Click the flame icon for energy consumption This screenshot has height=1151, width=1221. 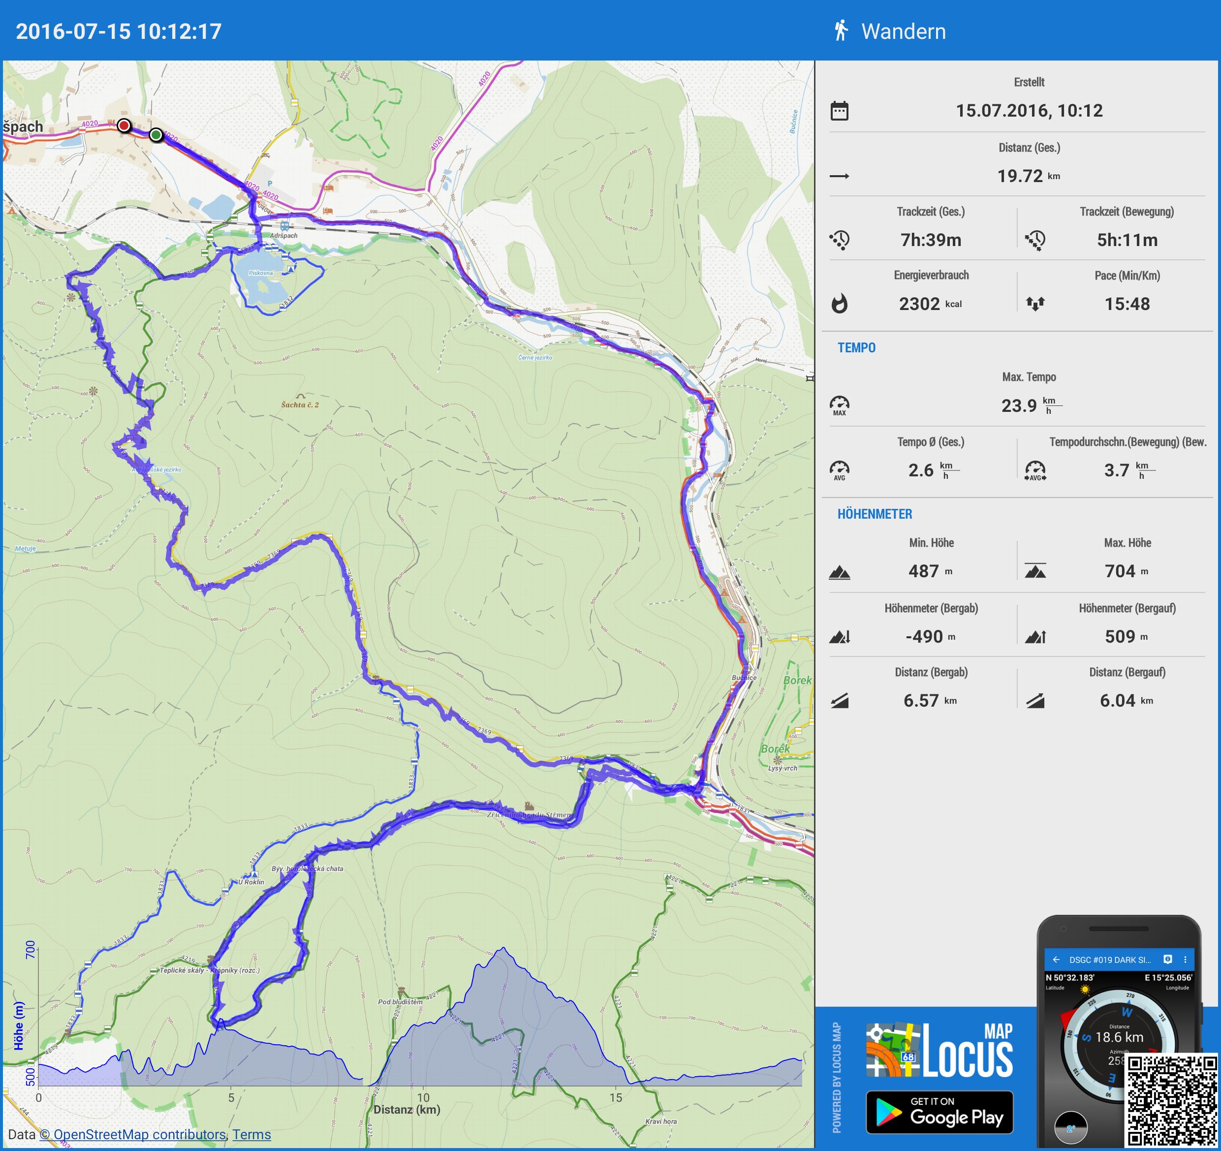click(x=839, y=304)
